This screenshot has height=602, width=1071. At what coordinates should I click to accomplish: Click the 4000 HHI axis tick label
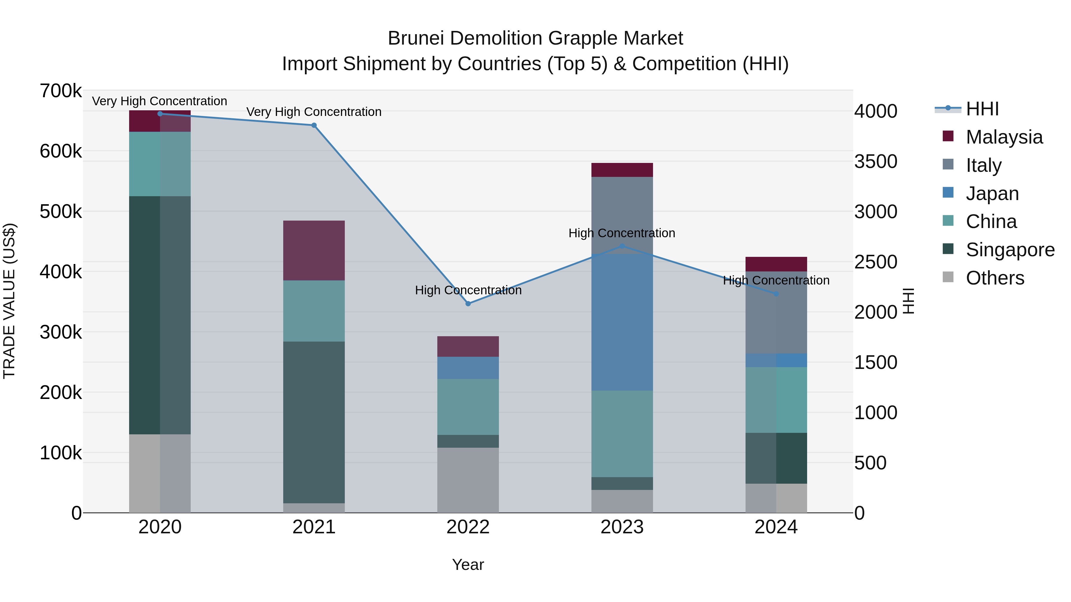pyautogui.click(x=876, y=111)
